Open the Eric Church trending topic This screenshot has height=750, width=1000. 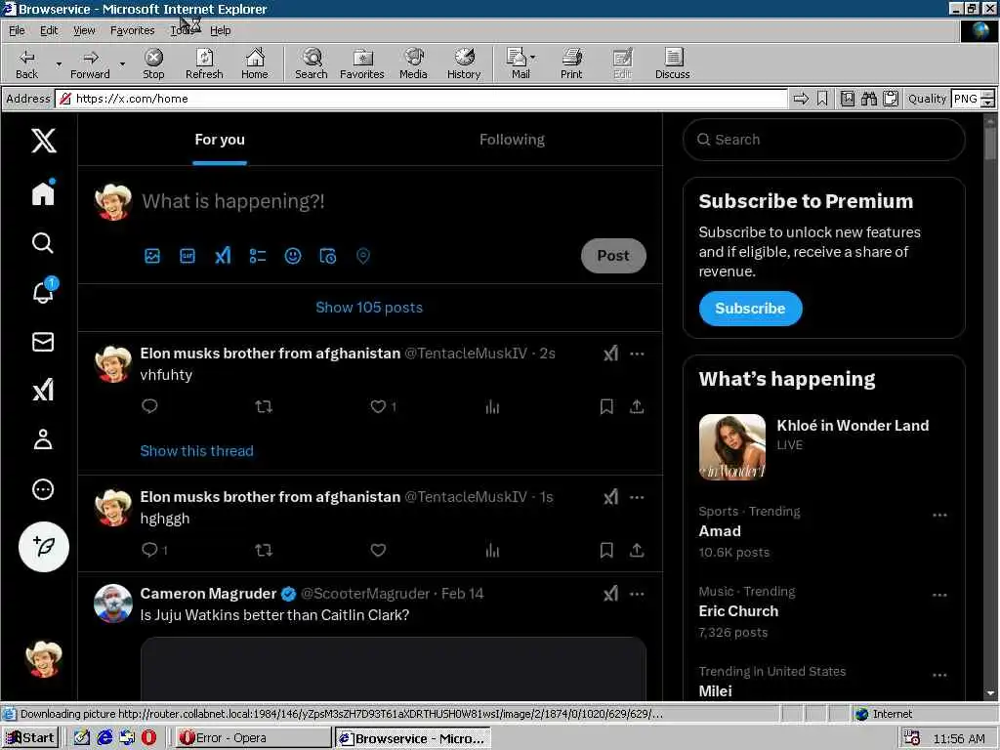pos(738,611)
